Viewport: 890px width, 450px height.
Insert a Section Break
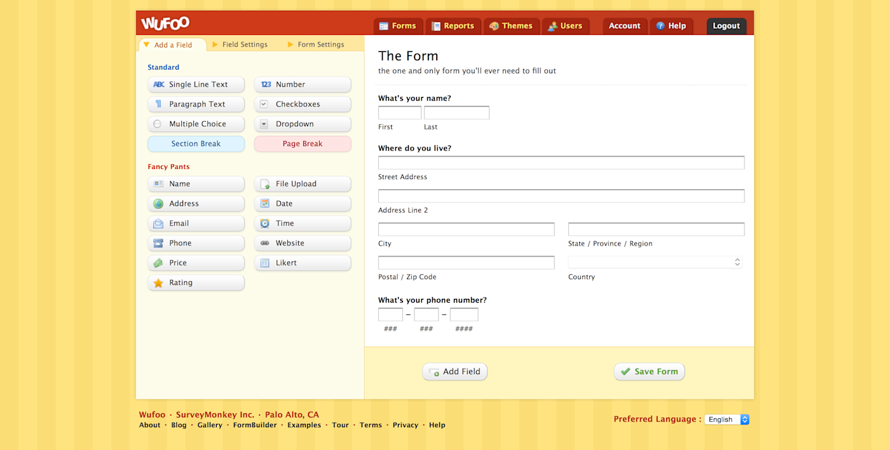point(196,143)
